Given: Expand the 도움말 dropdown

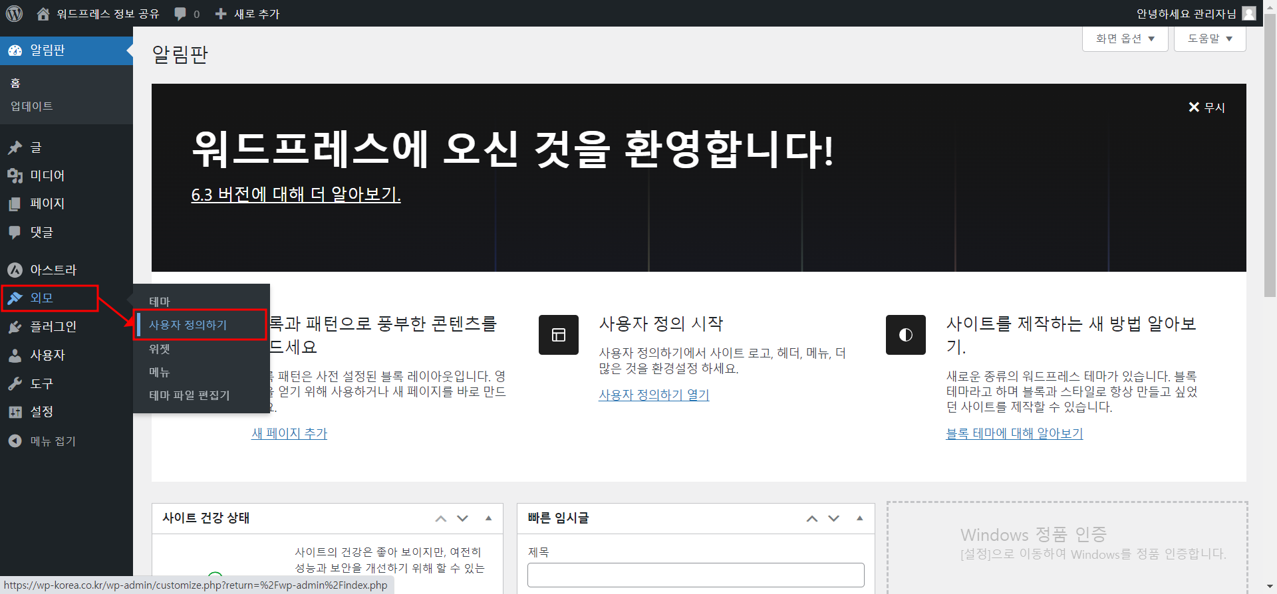Looking at the screenshot, I should [x=1210, y=39].
